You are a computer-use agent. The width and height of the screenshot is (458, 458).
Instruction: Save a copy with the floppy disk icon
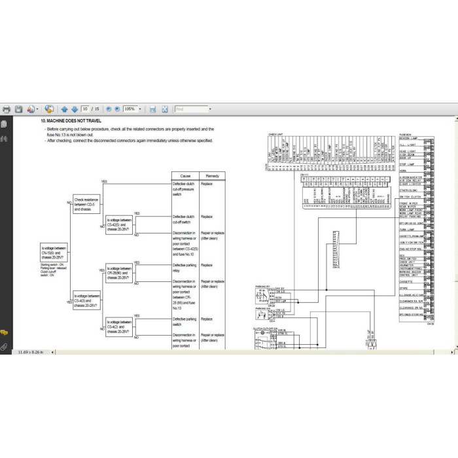(x=19, y=109)
